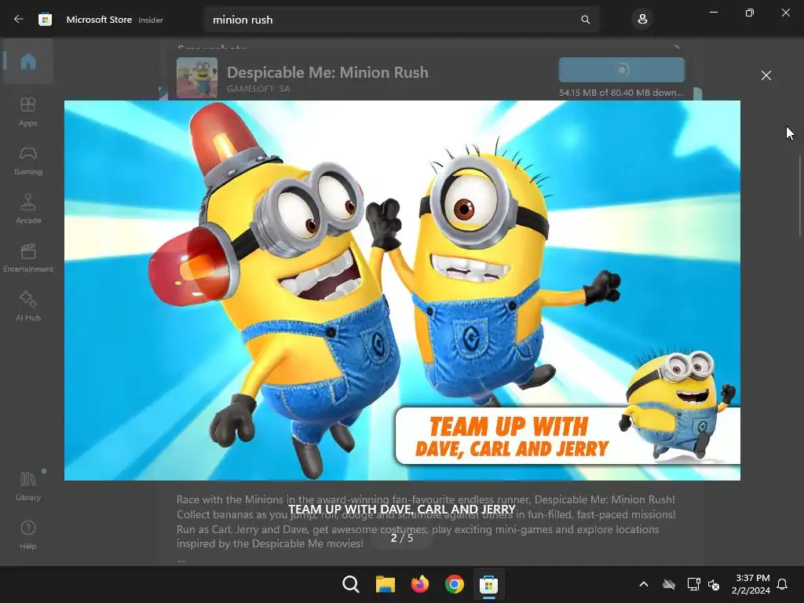
Task: Launch Firefox from the taskbar
Action: 419,584
